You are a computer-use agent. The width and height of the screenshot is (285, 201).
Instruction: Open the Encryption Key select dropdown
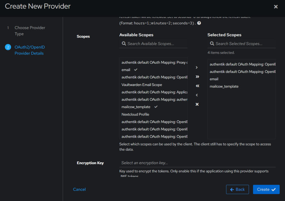click(x=197, y=163)
